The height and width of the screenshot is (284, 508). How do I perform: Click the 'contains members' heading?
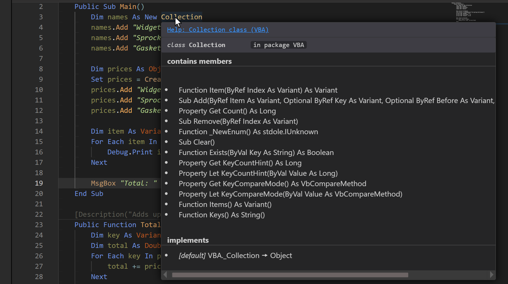(x=200, y=61)
